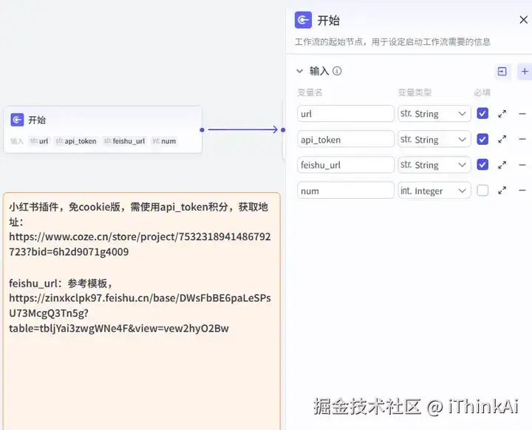Screen dimensions: 532x430
Task: Expand the num variable row editor
Action: [502, 191]
